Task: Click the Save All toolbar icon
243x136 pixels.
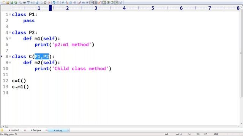Action: (16, 3)
